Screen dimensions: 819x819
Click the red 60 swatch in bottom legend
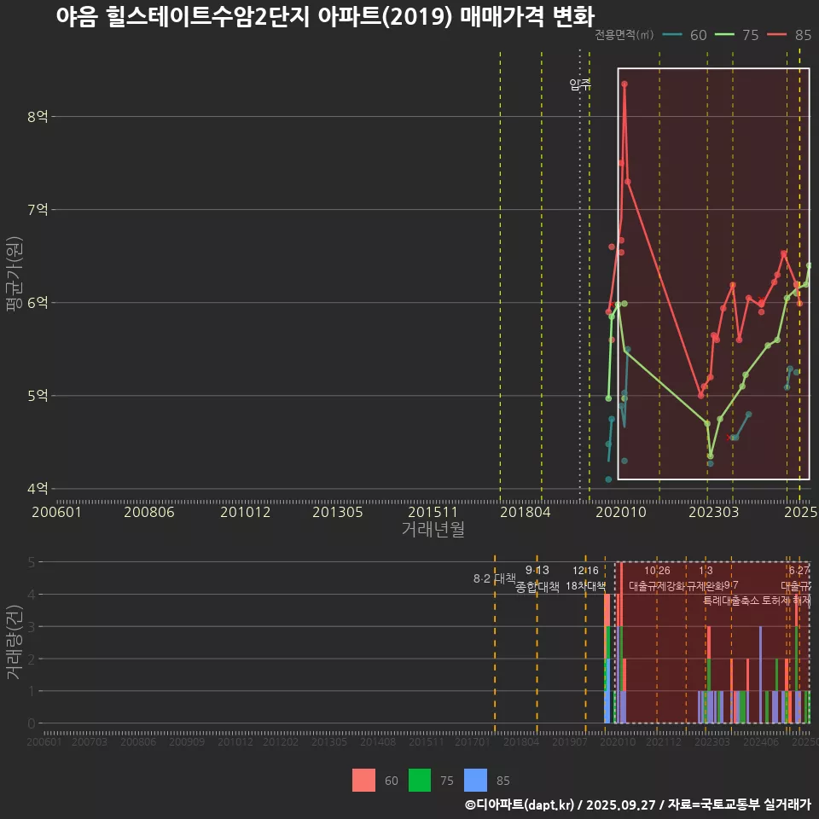coord(363,780)
